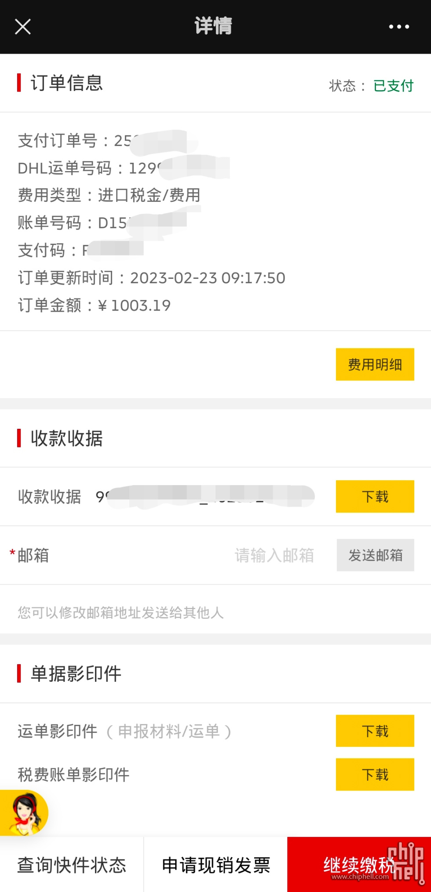Download the 收款收据 receipt
Image resolution: width=431 pixels, height=892 pixels.
pos(375,497)
